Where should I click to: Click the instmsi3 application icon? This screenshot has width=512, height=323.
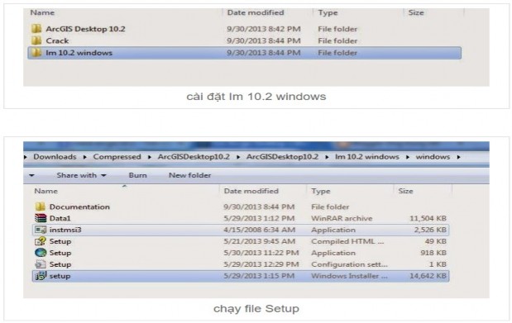click(41, 230)
